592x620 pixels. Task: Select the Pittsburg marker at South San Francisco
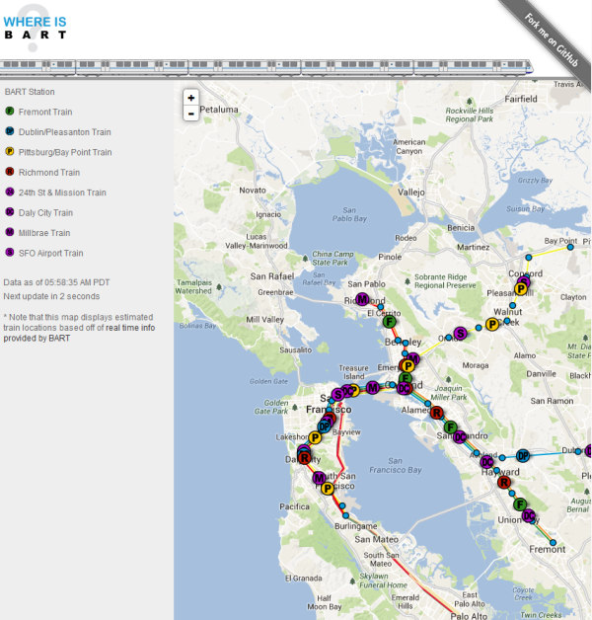pos(328,489)
